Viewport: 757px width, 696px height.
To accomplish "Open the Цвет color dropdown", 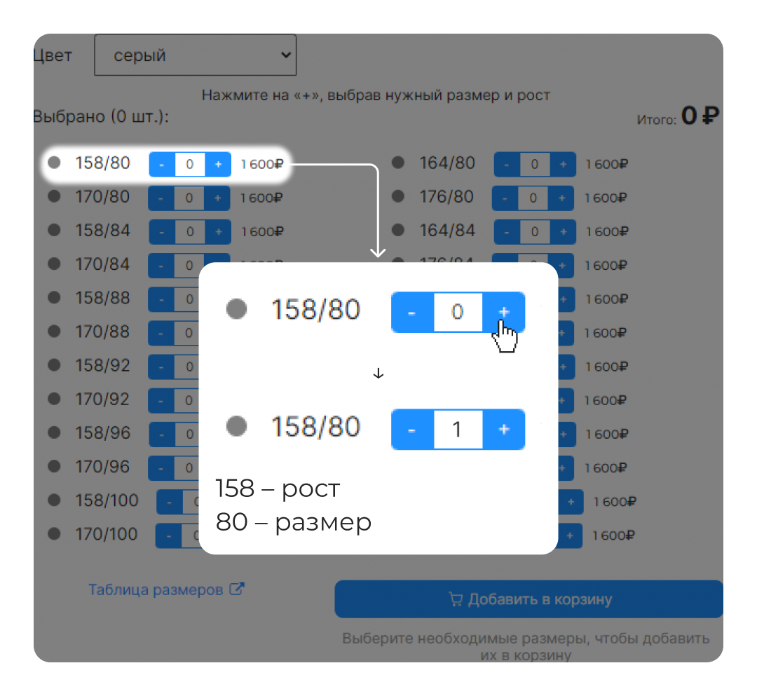I will point(195,55).
